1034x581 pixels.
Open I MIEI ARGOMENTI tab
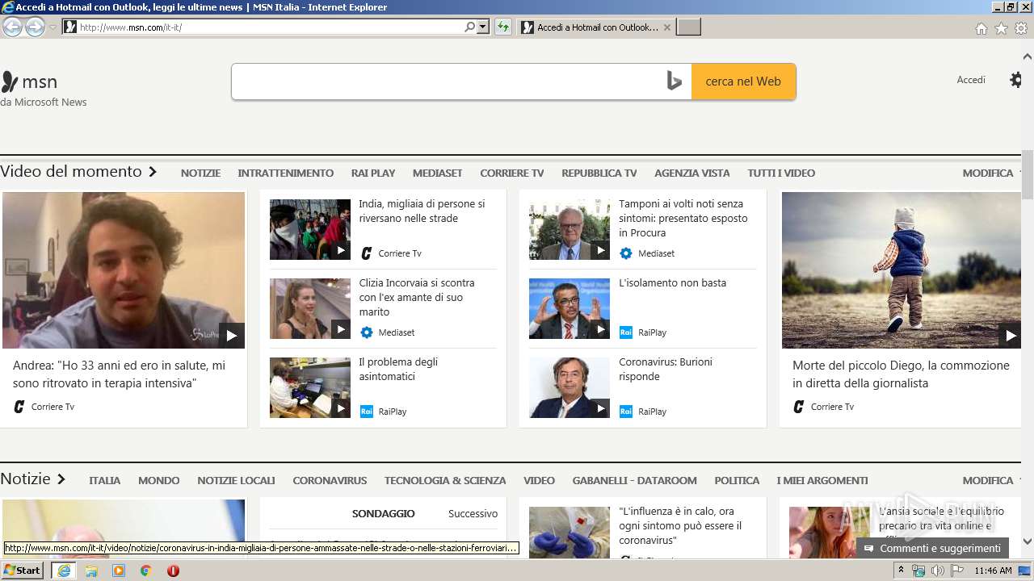coord(822,480)
